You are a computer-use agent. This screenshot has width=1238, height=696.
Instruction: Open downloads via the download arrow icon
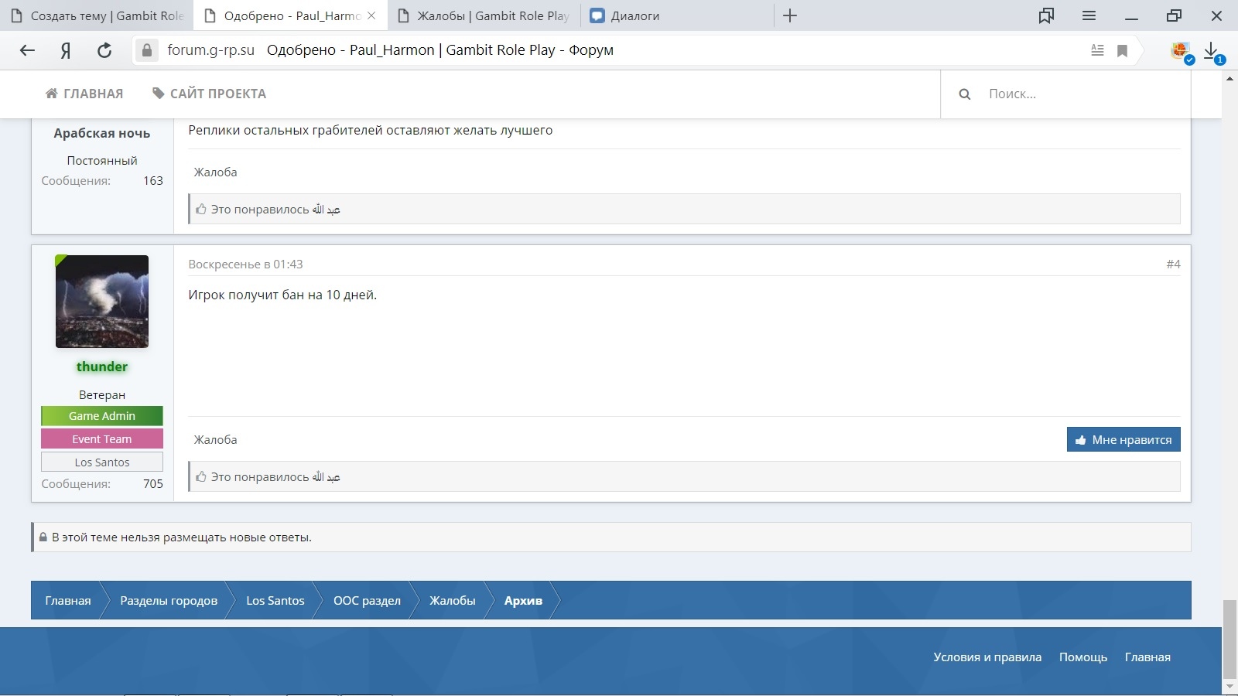click(1211, 50)
